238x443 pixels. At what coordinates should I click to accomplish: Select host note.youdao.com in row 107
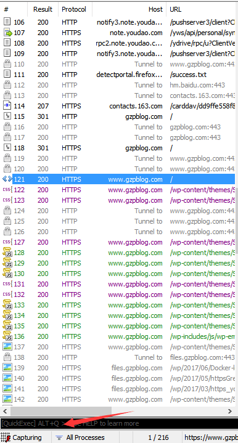pos(136,33)
